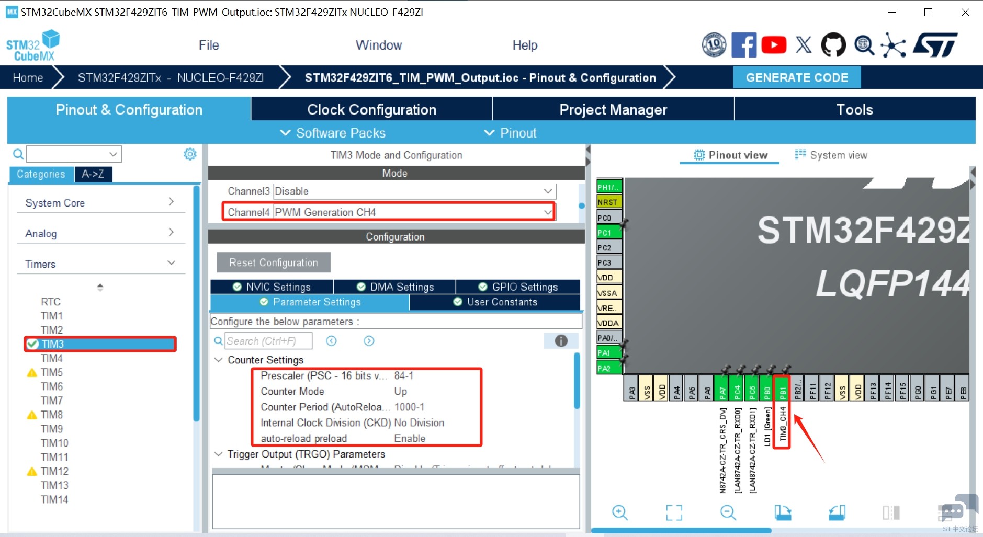Fit the chip to the pinout view
Screen dimensions: 983x537
(674, 512)
